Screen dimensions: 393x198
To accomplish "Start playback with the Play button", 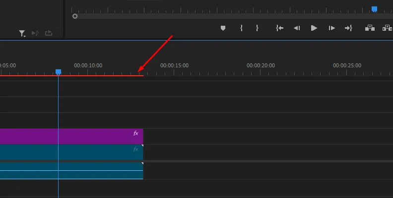I will (x=314, y=28).
